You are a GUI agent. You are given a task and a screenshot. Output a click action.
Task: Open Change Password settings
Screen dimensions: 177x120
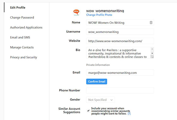(x=22, y=17)
